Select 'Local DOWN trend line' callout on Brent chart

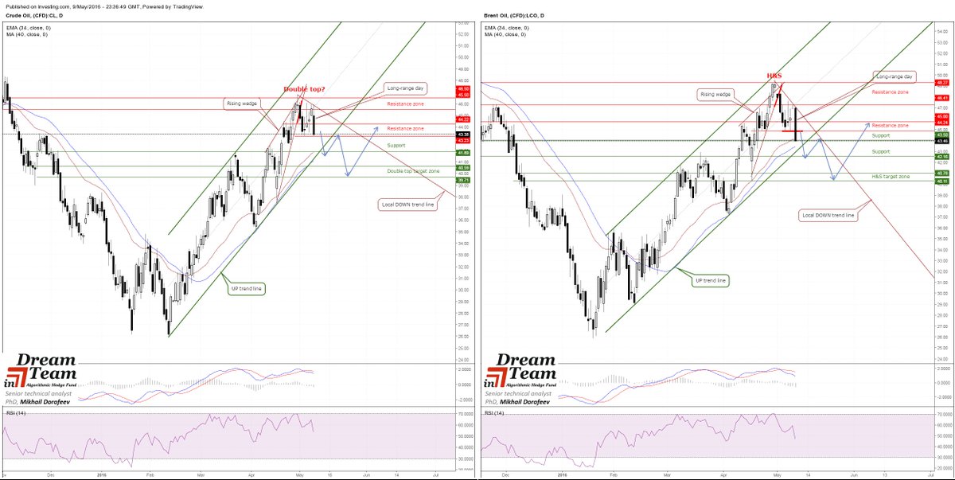[828, 215]
